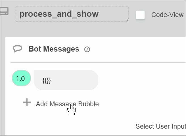Select the {{}} message bubble
The height and width of the screenshot is (136, 186).
(66, 80)
